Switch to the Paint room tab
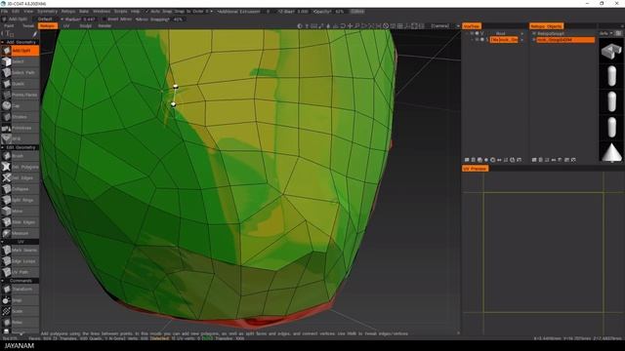The image size is (625, 351). [9, 26]
